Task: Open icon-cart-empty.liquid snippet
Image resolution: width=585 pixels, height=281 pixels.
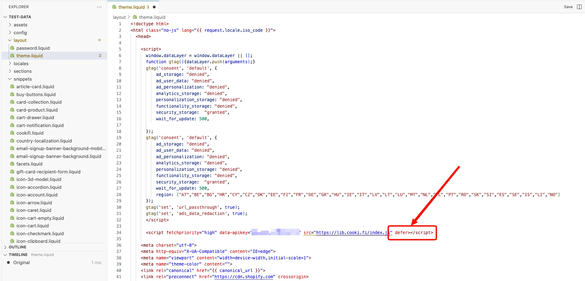Action: 40,218
